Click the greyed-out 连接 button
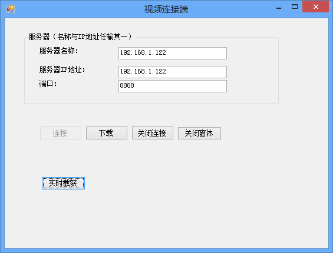The height and width of the screenshot is (253, 333). (61, 133)
